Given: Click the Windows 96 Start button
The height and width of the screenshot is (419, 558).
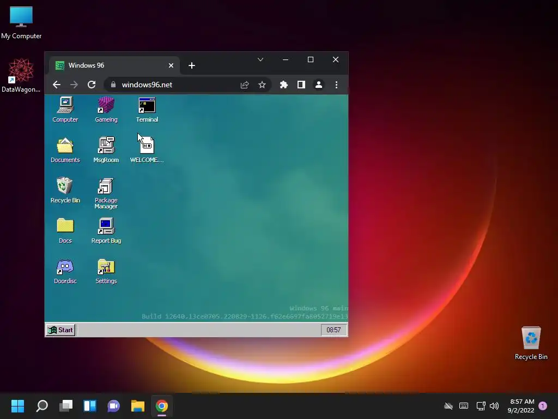Looking at the screenshot, I should point(60,330).
